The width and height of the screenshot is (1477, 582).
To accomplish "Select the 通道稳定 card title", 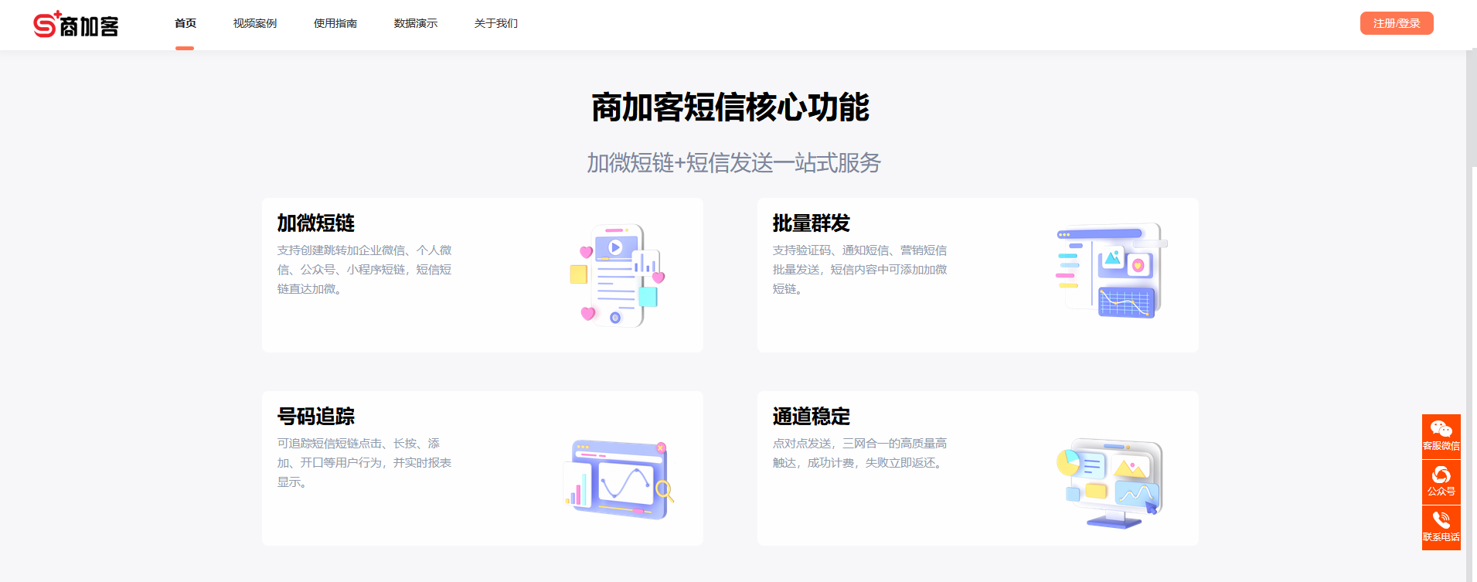I will coord(811,417).
